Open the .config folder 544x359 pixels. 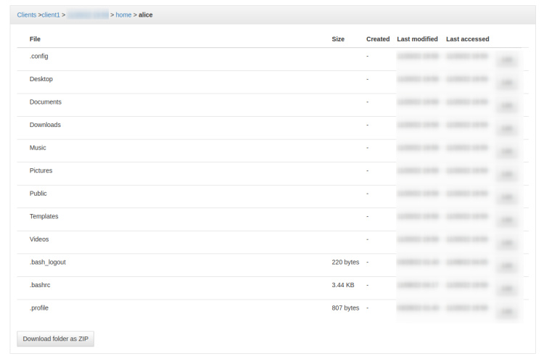pyautogui.click(x=39, y=56)
